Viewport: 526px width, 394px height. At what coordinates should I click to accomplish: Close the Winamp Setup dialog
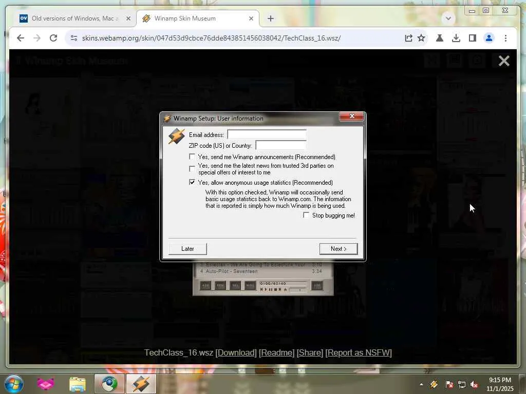tap(351, 116)
